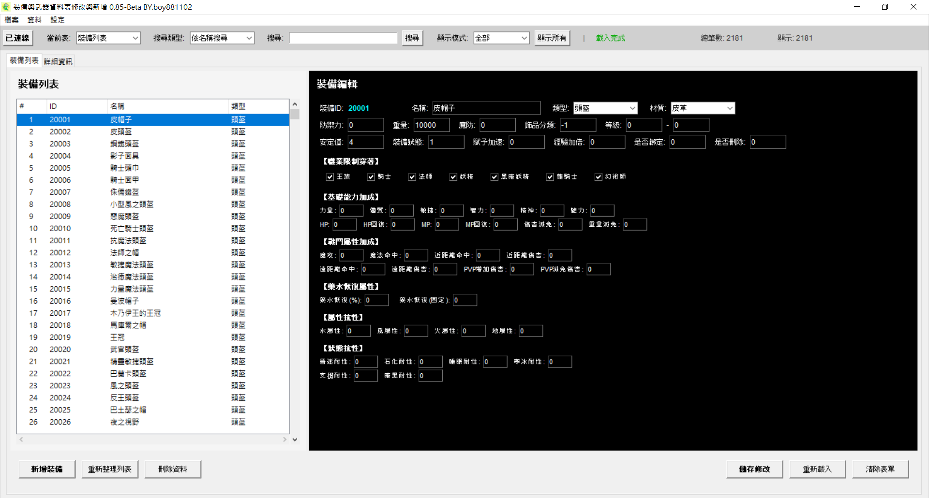The width and height of the screenshot is (929, 498).
Task: Select row 20019 王冠
Action: [153, 337]
